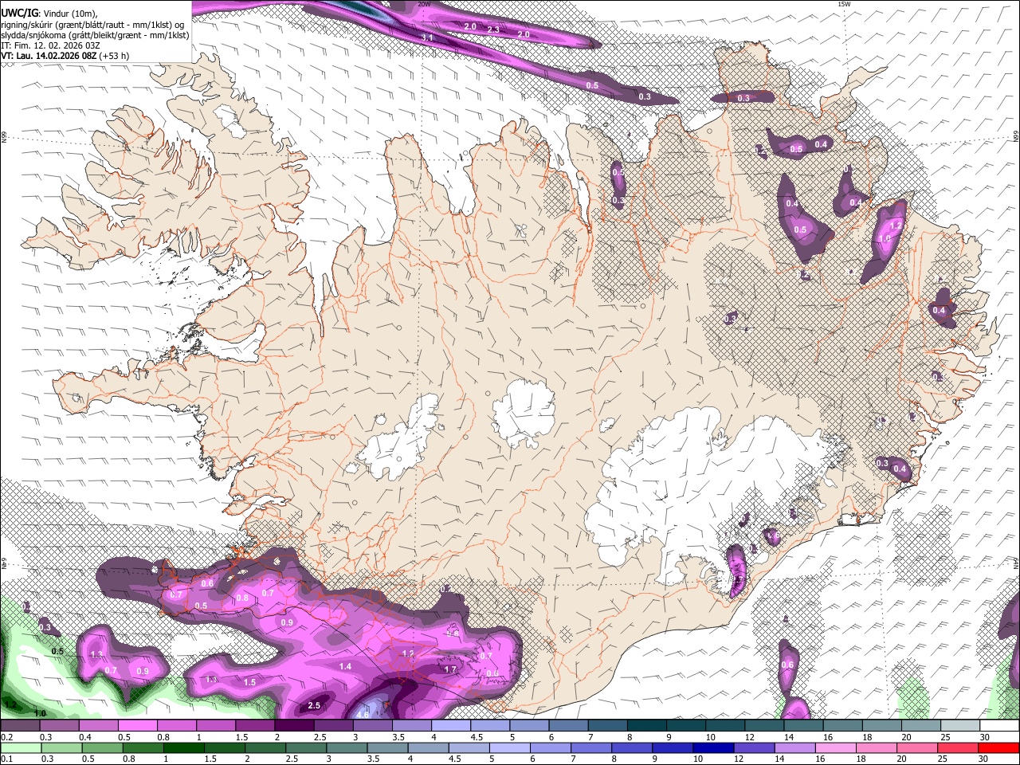Pick the upper legend swatch between 1 and 1.5
The height and width of the screenshot is (765, 1020).
click(215, 725)
